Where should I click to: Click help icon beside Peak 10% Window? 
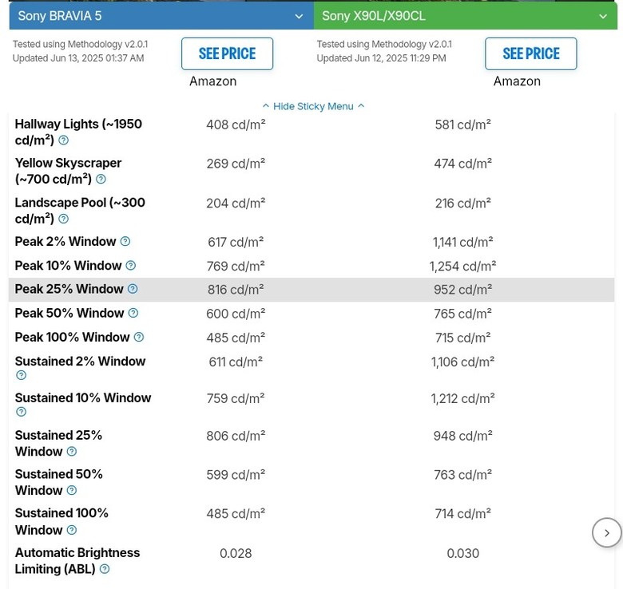point(131,266)
